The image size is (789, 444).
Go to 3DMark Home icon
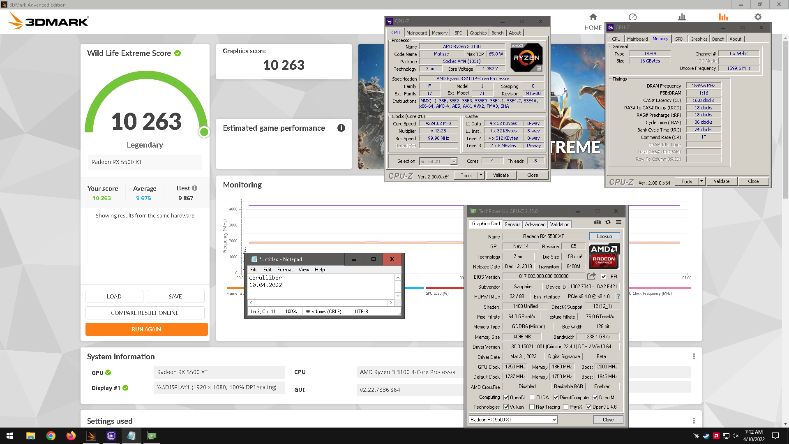tap(593, 17)
